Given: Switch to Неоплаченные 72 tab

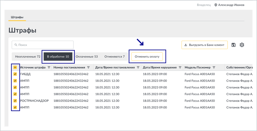Looking at the screenshot, I should click(28, 57).
